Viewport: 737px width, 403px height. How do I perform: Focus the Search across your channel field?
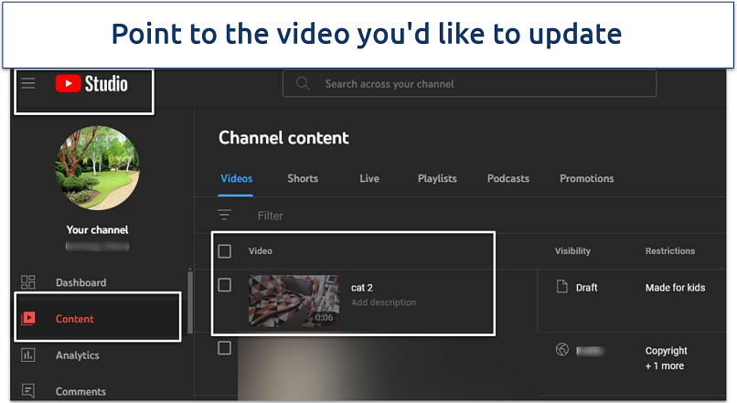click(469, 83)
